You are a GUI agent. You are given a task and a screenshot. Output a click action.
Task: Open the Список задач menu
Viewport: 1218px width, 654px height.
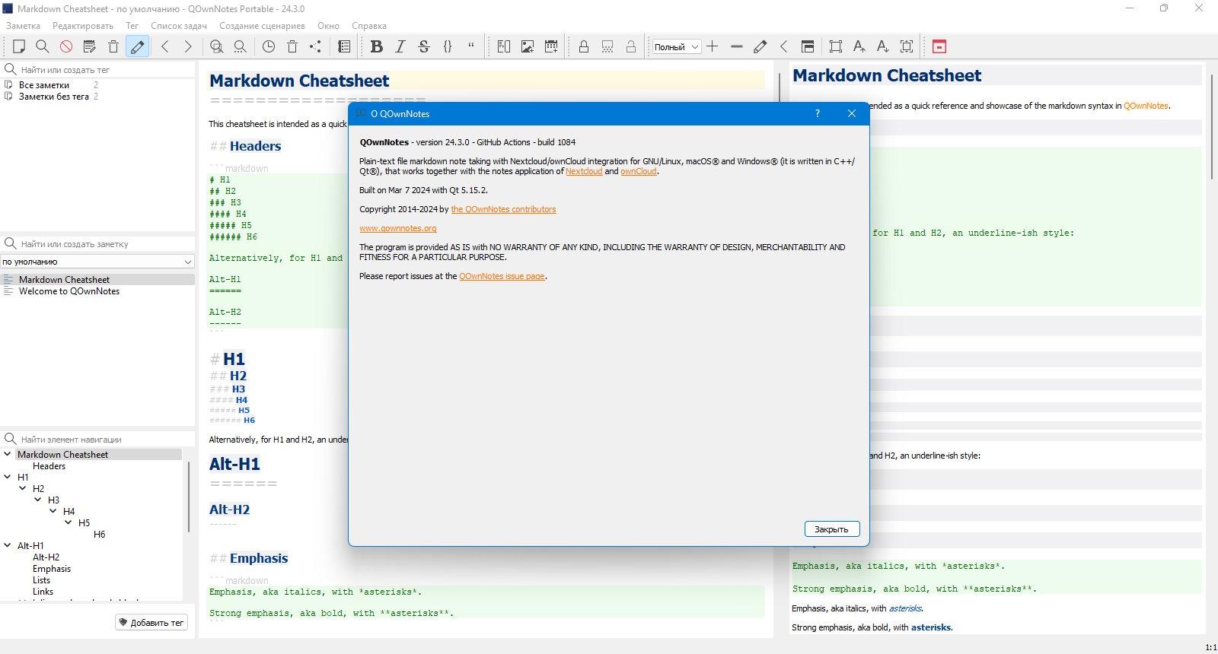pyautogui.click(x=179, y=26)
